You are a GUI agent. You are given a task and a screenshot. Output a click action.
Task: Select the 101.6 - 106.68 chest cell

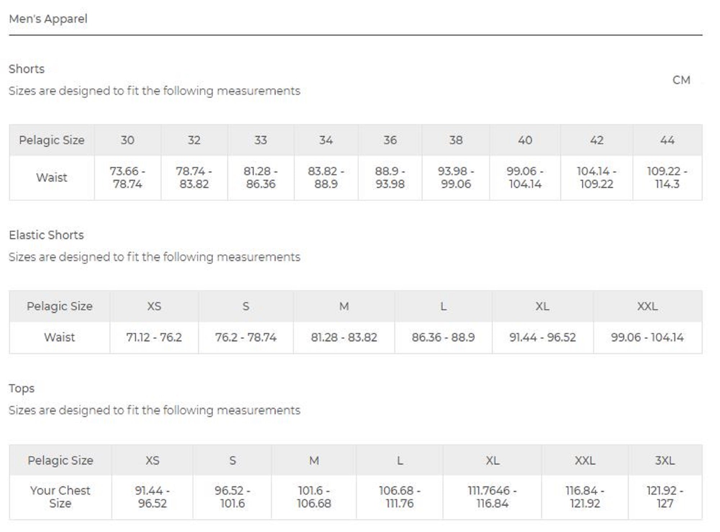pos(314,497)
